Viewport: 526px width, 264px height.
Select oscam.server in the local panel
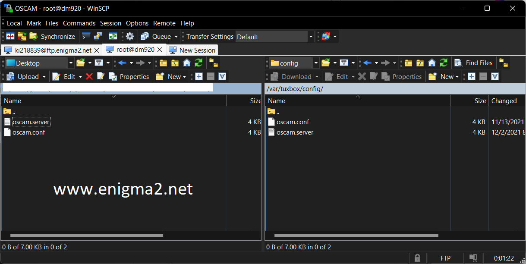(x=31, y=122)
